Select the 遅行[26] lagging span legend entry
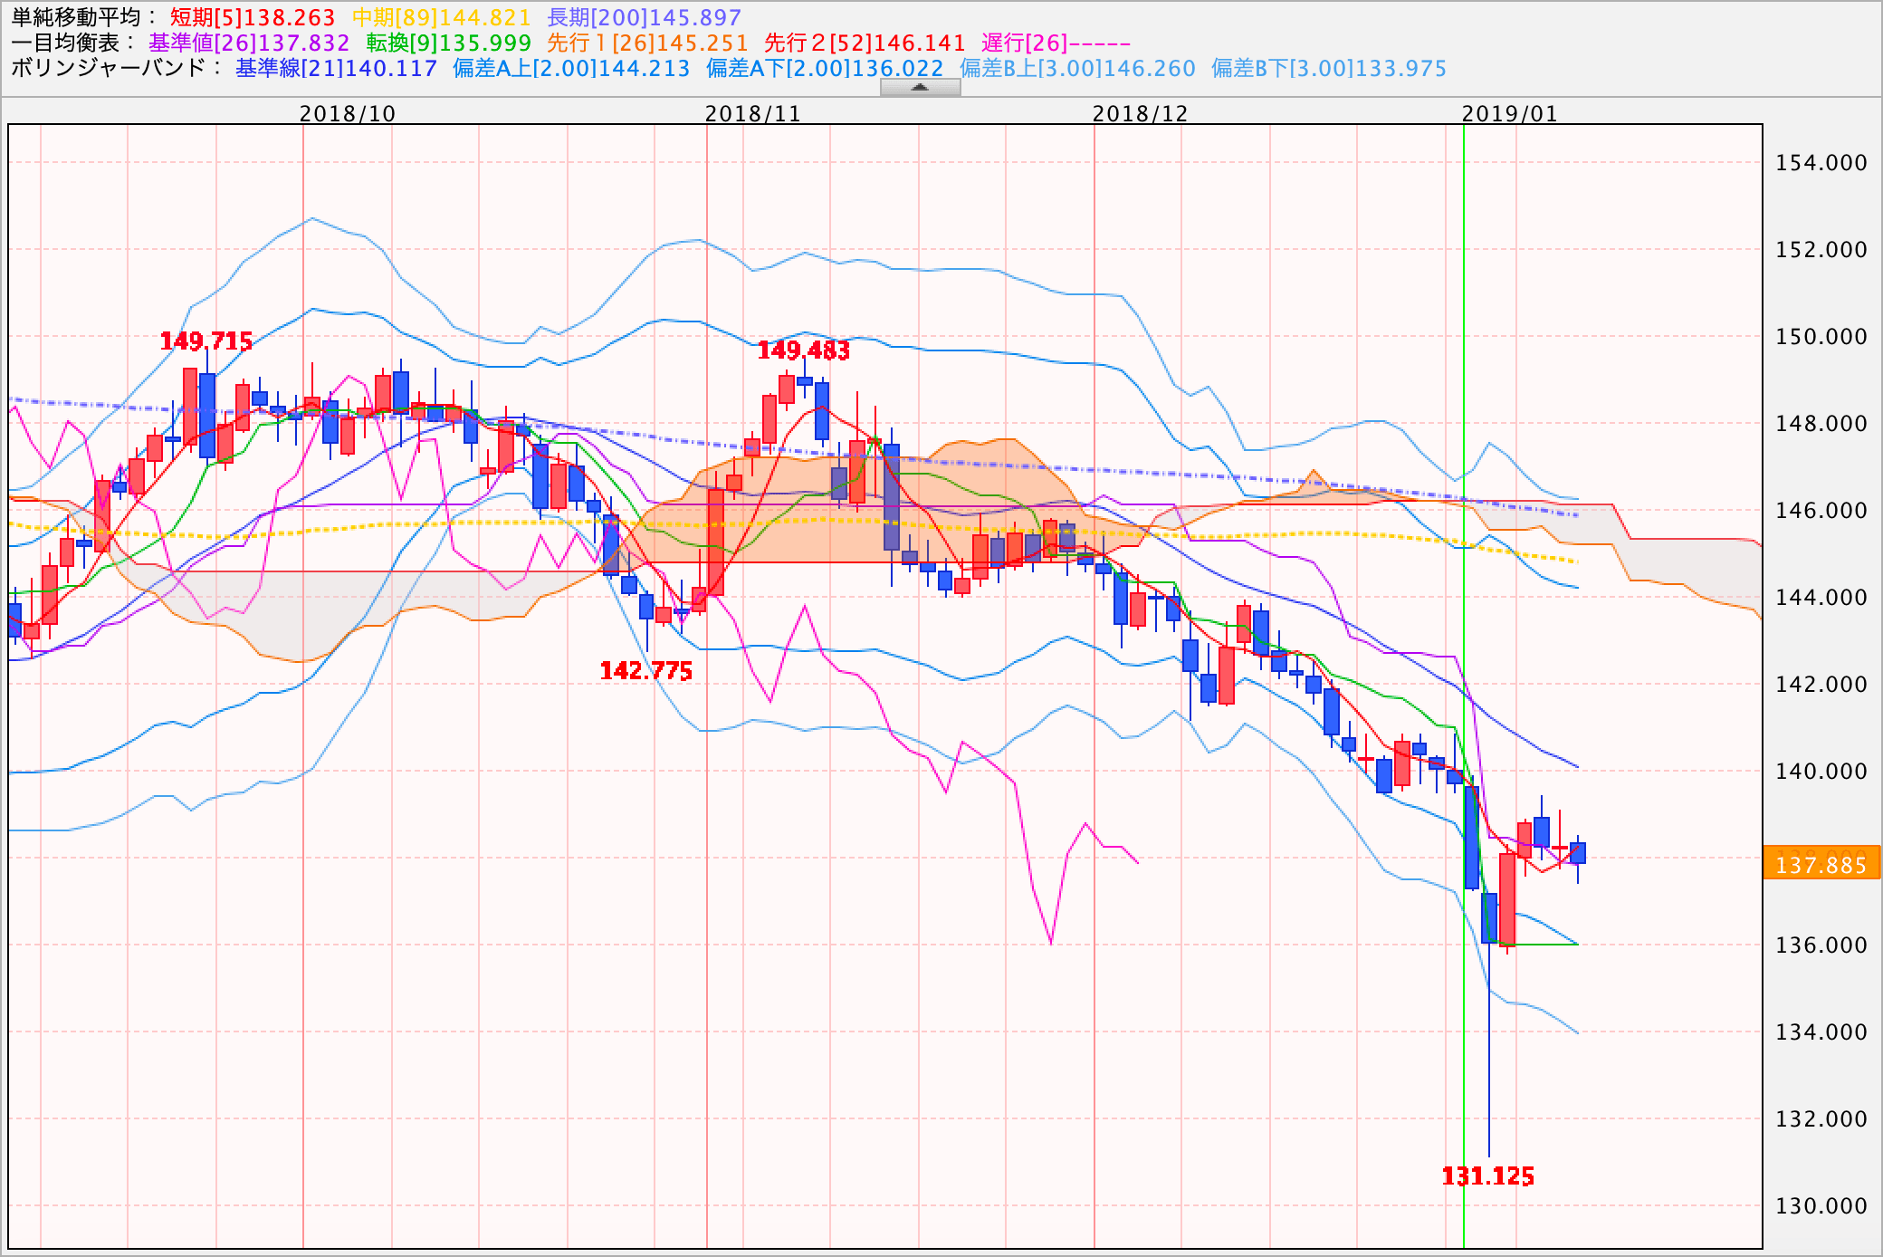Screen dimensions: 1883x1257 point(1056,43)
